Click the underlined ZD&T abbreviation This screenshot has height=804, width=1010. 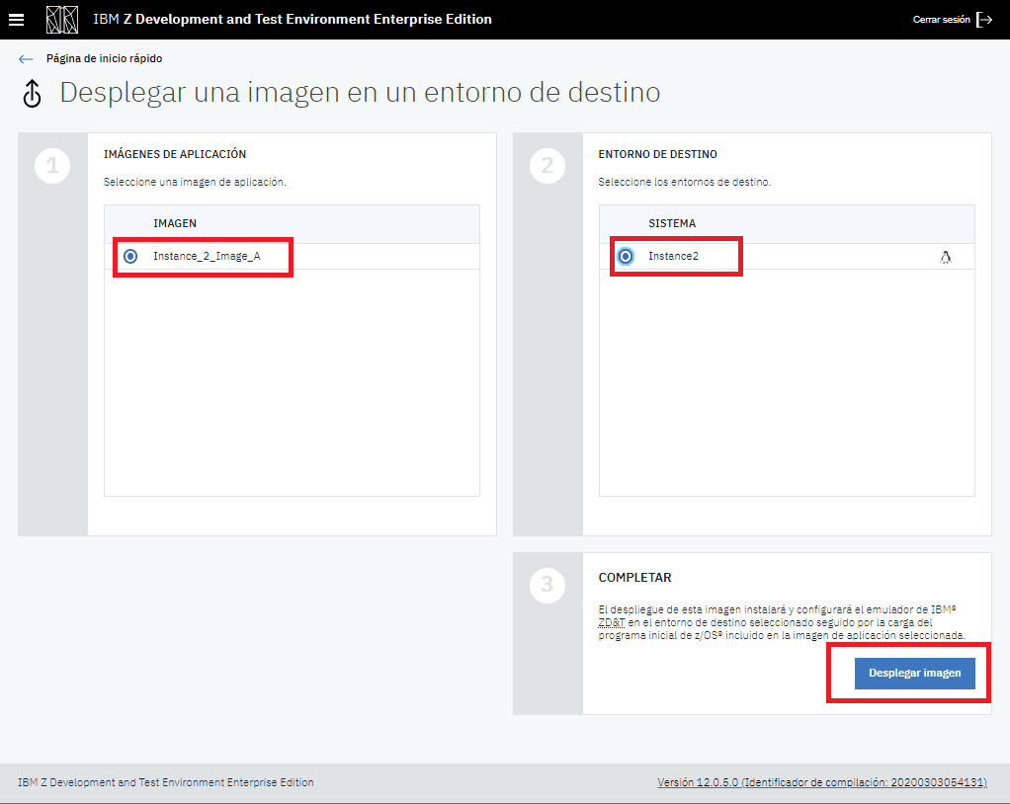pos(613,622)
